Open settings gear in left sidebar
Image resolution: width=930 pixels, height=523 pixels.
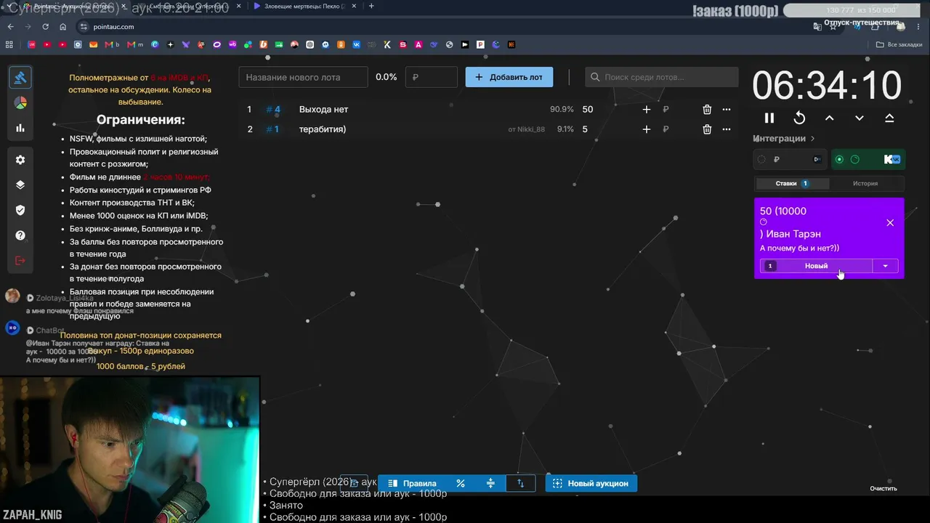coord(20,160)
